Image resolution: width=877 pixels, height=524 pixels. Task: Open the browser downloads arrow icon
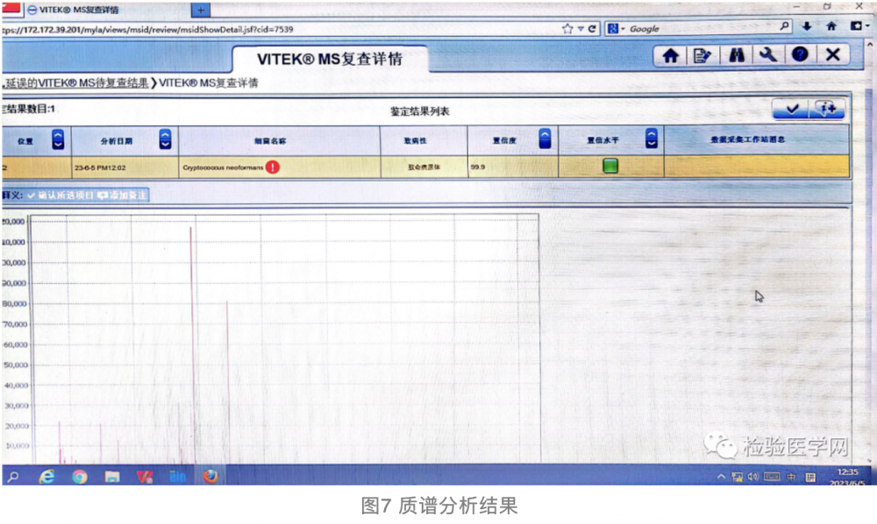[807, 26]
